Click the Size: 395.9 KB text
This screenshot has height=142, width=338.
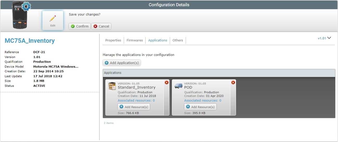pyautogui.click(x=195, y=113)
